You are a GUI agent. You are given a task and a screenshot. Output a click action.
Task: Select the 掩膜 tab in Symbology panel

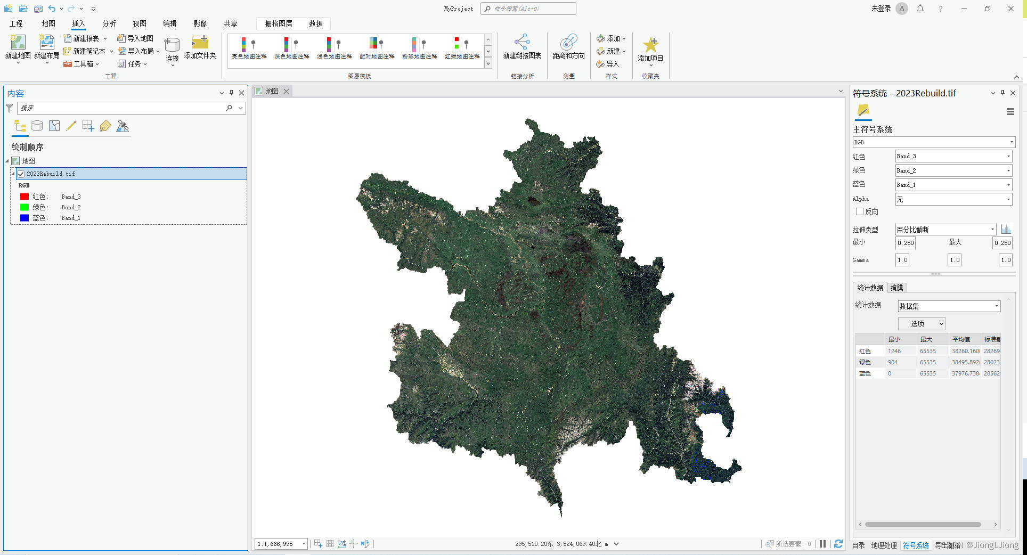pos(896,288)
